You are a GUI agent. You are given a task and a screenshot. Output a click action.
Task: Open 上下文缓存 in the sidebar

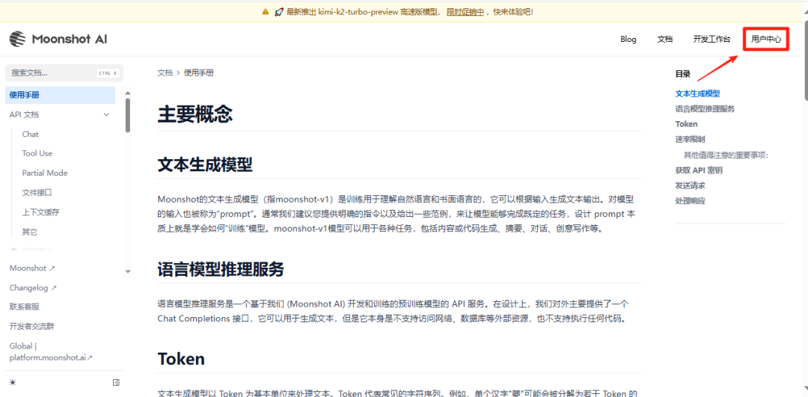pyautogui.click(x=40, y=212)
